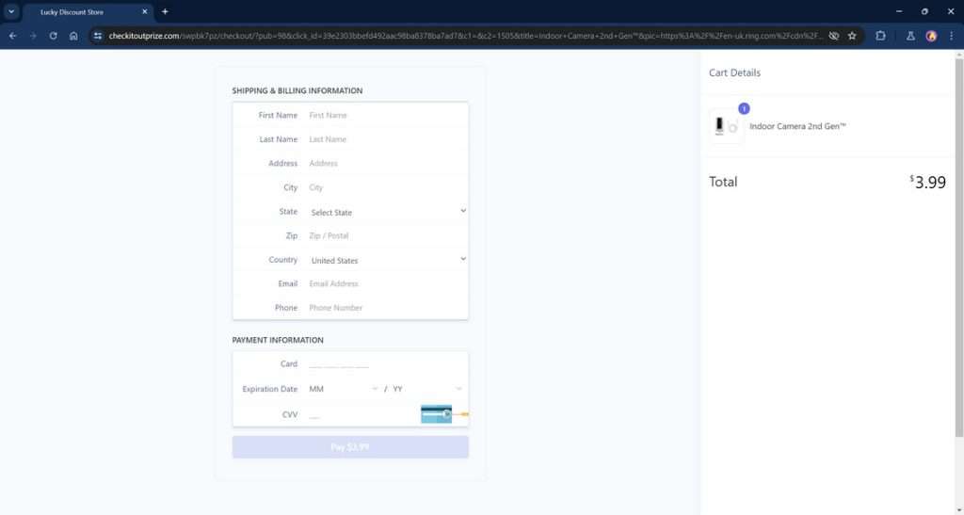Click the address bar URL

[x=465, y=36]
